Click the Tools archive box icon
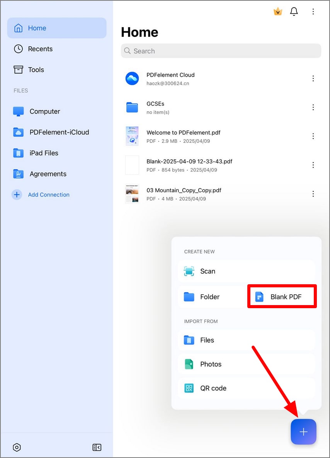 tap(19, 70)
